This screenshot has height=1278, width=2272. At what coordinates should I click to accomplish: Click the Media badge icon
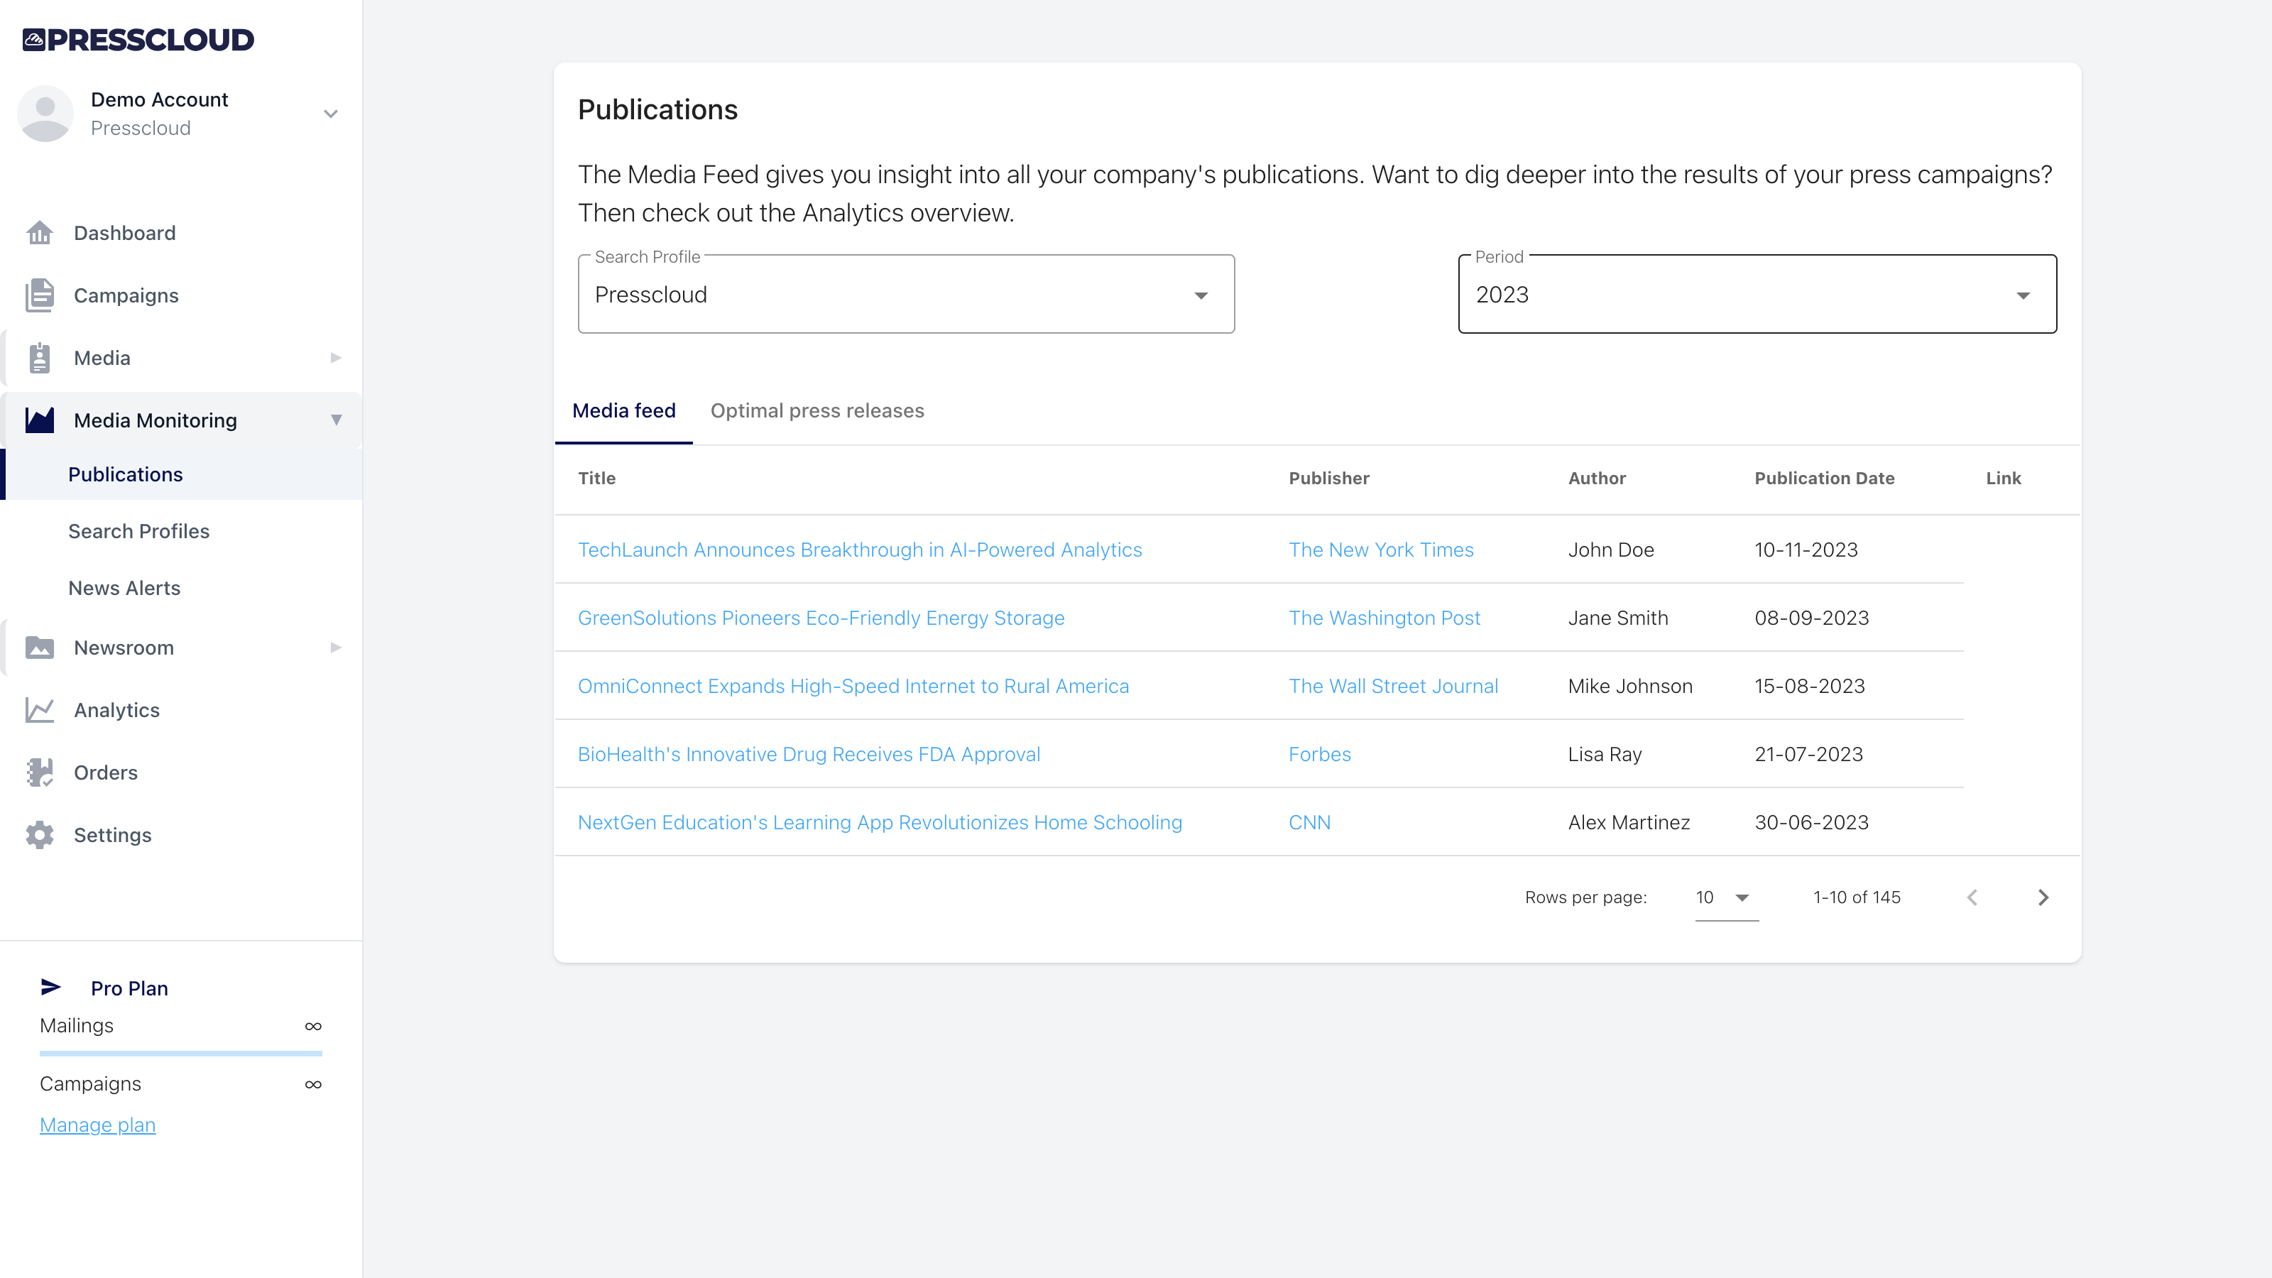pos(40,358)
